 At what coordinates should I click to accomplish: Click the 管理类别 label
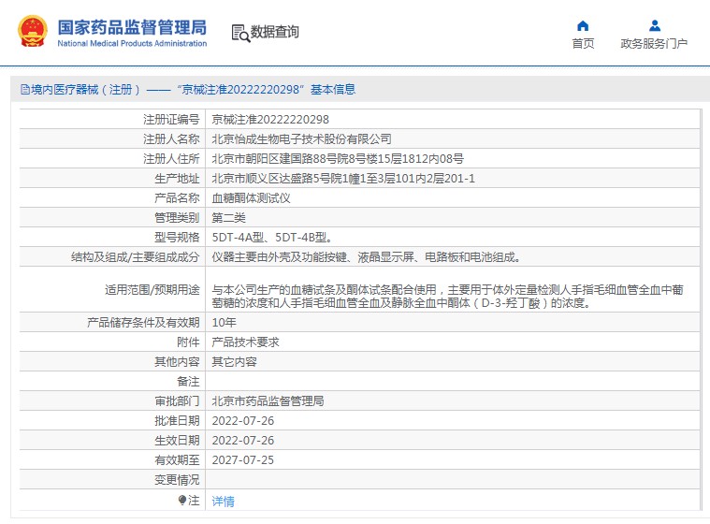click(177, 218)
